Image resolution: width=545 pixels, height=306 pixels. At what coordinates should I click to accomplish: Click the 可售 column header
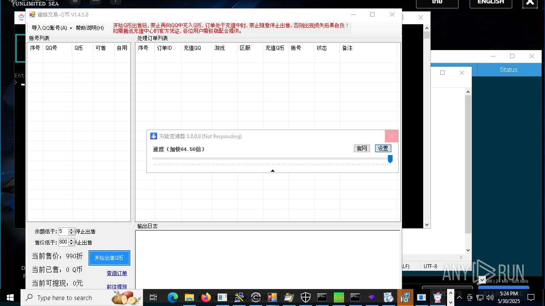(x=104, y=48)
